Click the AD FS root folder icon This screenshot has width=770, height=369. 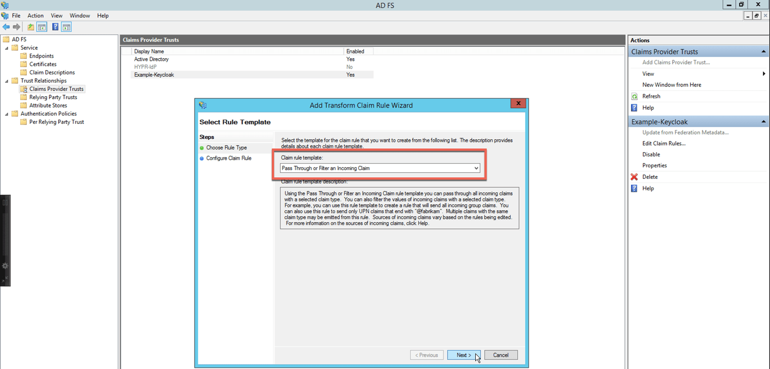coord(6,39)
